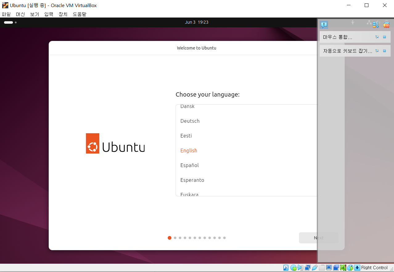The width and height of the screenshot is (394, 272).
Task: Click don't-show-again icon on 자동으로 키보드 잡기 notification
Action: [377, 51]
